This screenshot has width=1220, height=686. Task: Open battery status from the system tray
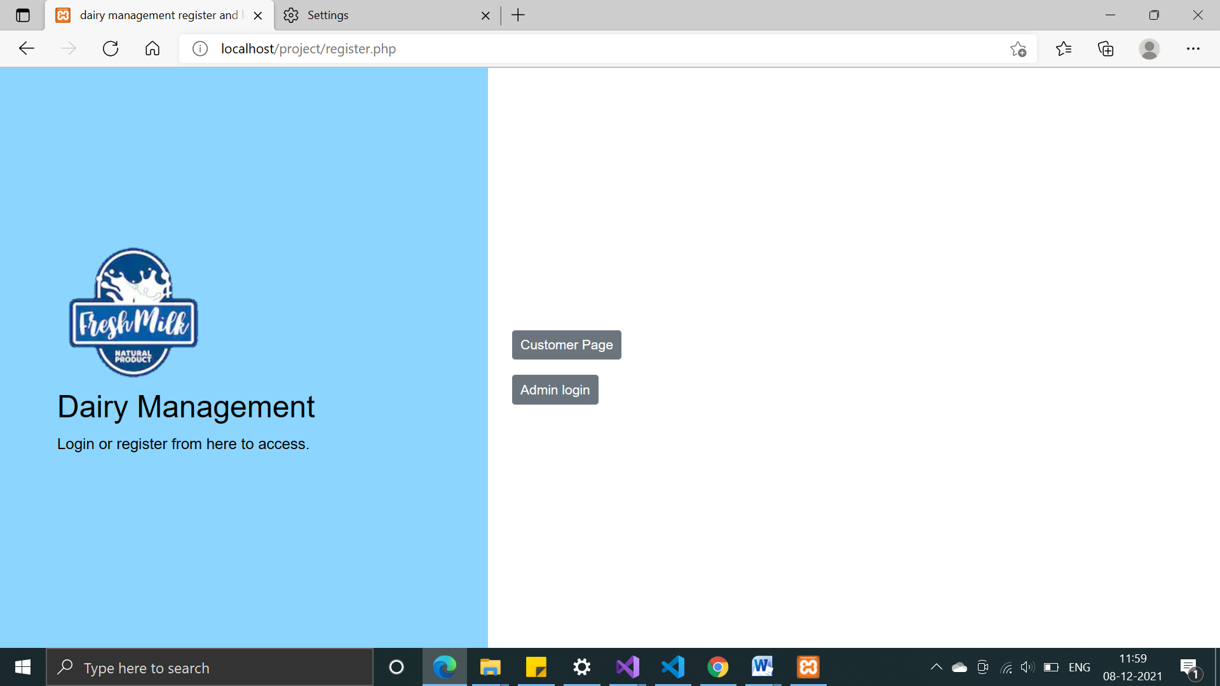coord(1050,667)
